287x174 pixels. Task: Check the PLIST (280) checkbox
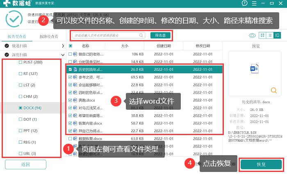pos(20,62)
